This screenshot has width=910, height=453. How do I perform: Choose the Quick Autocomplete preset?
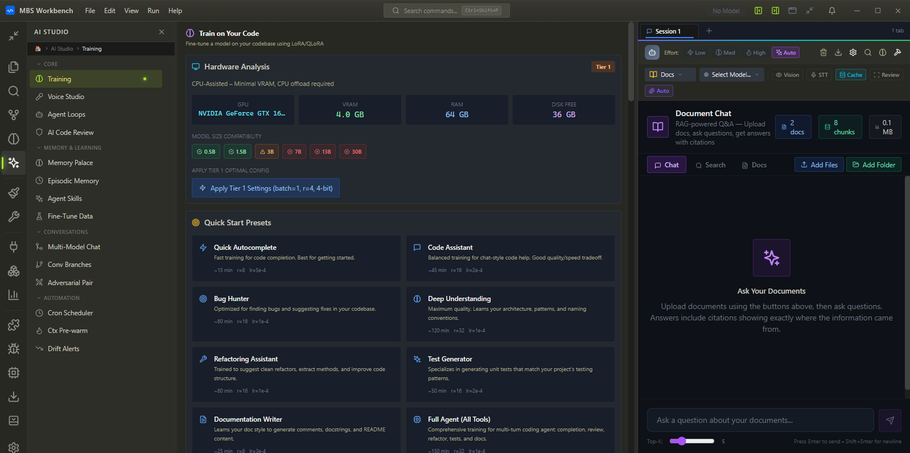296,258
